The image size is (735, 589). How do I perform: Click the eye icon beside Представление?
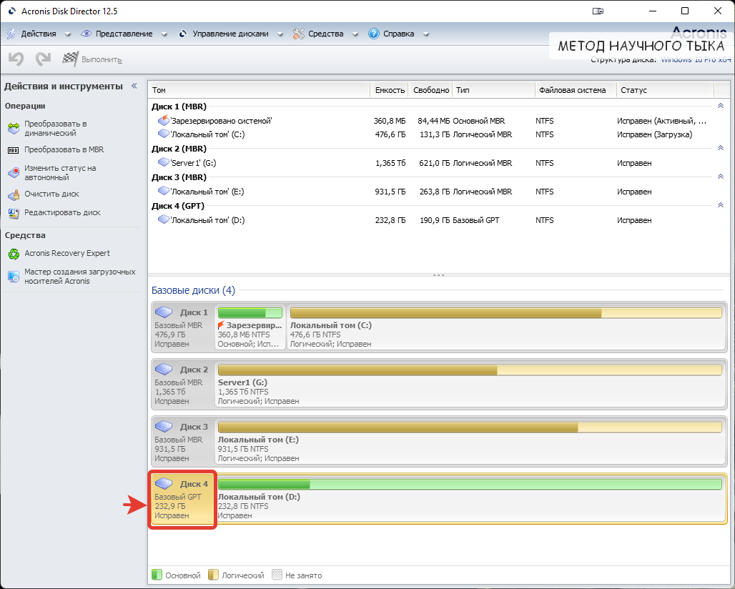[87, 34]
